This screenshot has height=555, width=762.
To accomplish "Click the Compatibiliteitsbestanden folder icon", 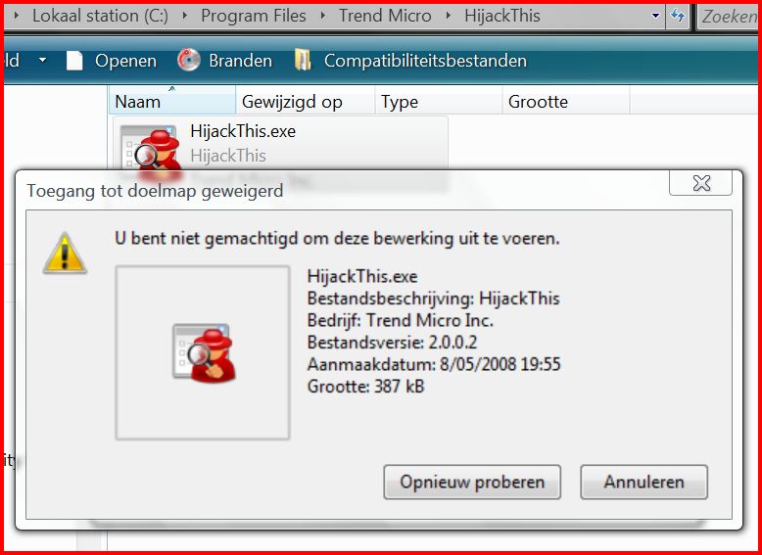I will tap(303, 61).
